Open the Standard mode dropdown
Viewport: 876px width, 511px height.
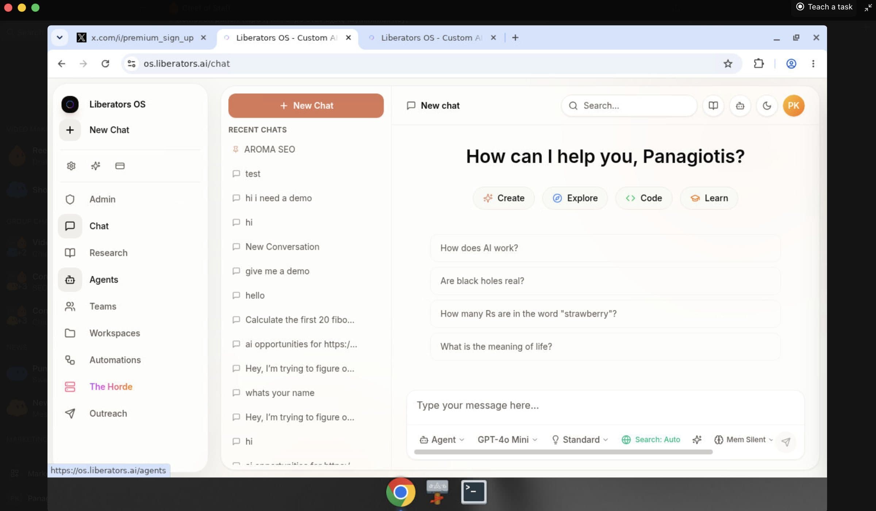tap(580, 440)
